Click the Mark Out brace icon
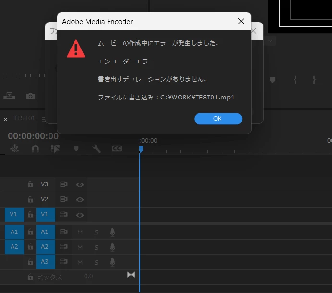This screenshot has width=332, height=293. pos(314,80)
